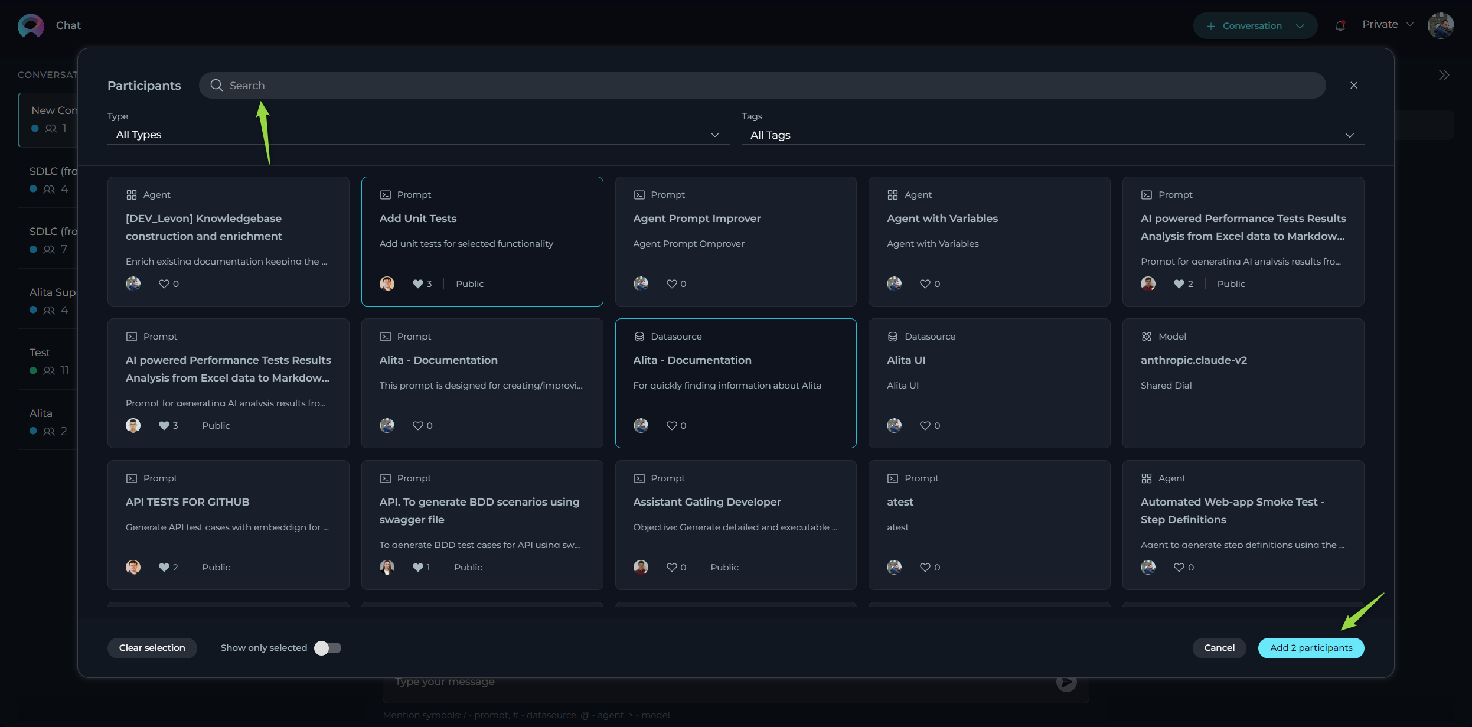Like the DEV_Levon Knowledgebase agent

click(x=164, y=283)
